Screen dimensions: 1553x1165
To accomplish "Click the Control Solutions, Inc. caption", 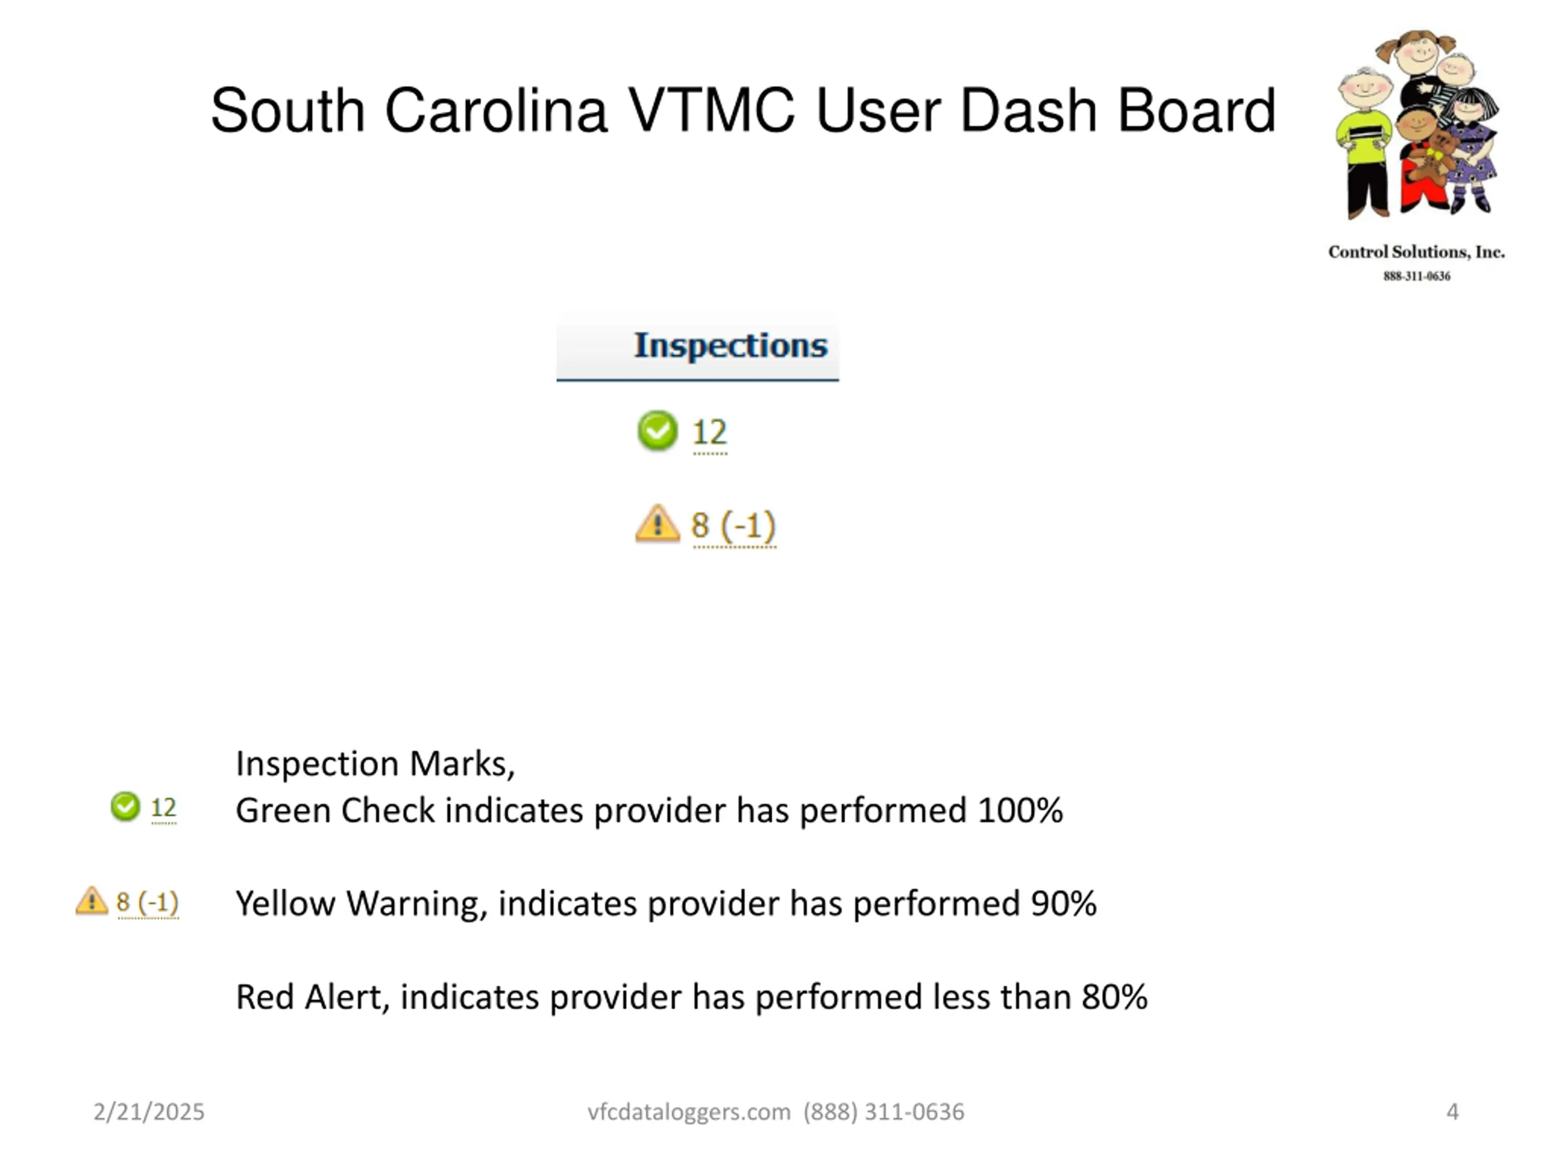I will coord(1416,251).
